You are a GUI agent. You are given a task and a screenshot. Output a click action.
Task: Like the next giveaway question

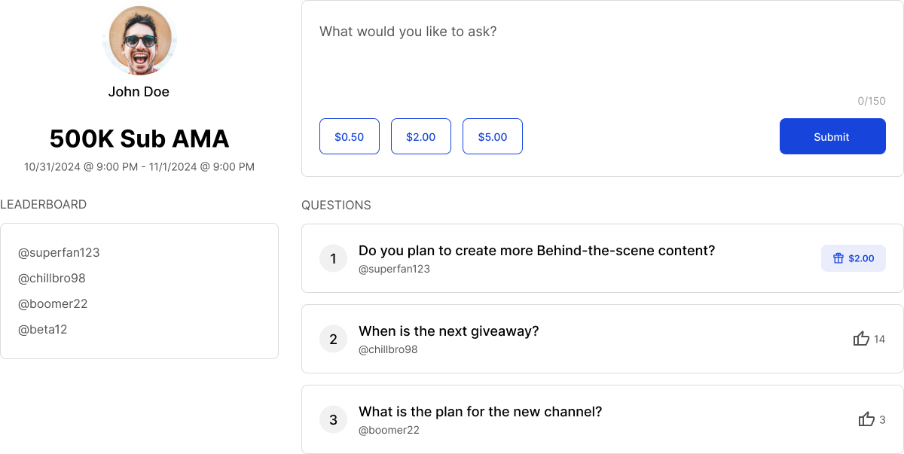click(x=861, y=339)
